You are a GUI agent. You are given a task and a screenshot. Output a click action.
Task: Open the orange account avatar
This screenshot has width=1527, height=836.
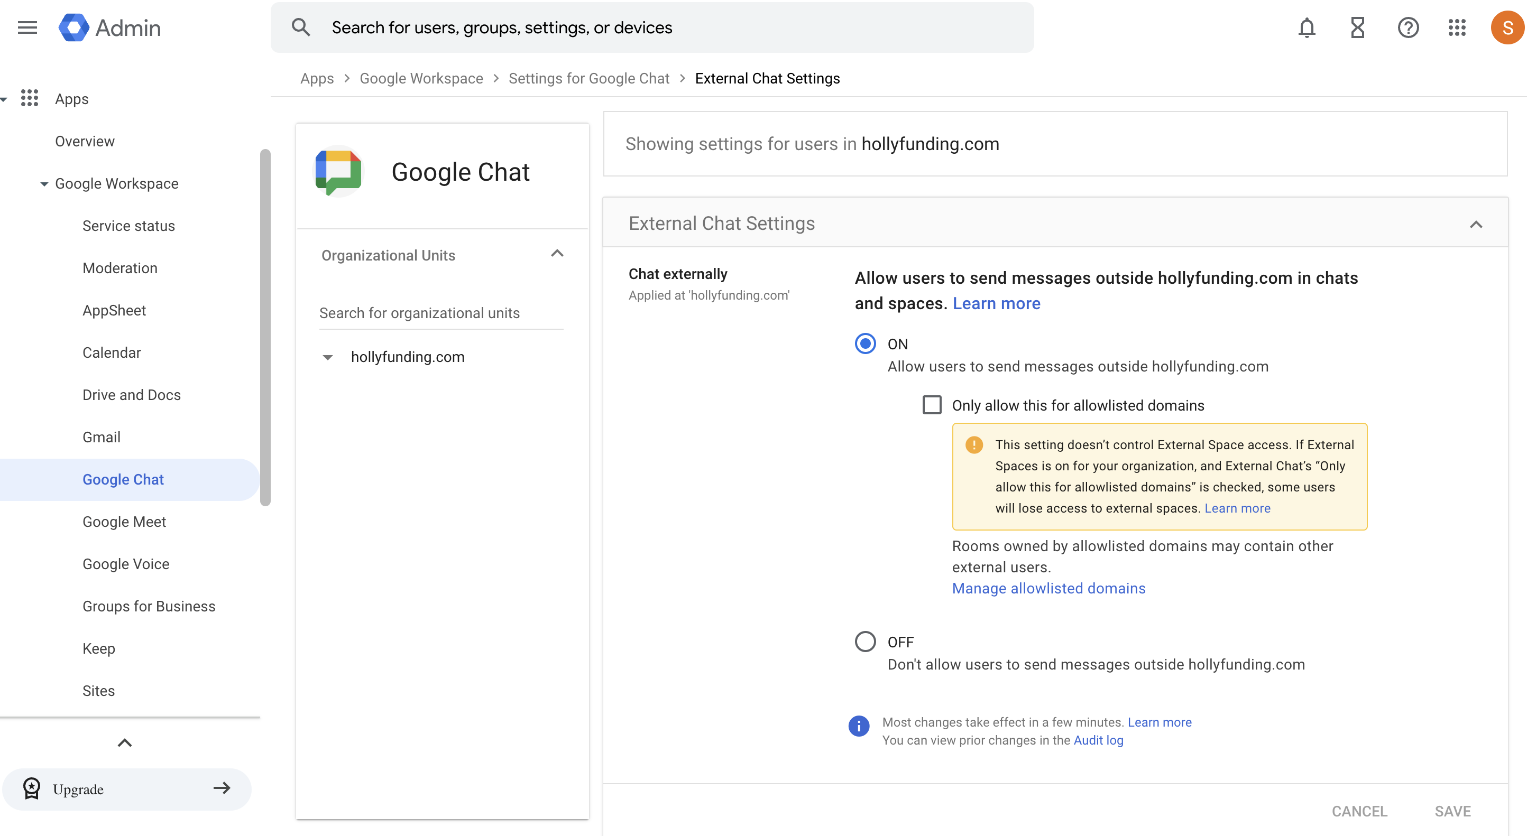(x=1507, y=27)
